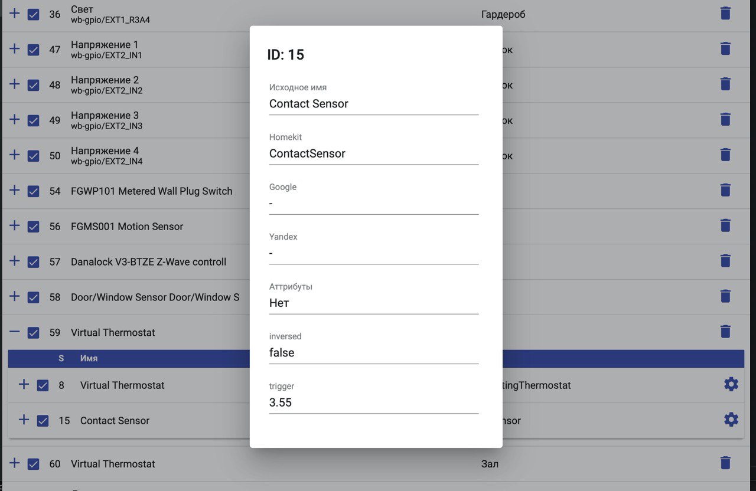This screenshot has height=491, width=756.
Task: Delete device 60 Virtual Thermostat trash icon
Action: (x=726, y=463)
